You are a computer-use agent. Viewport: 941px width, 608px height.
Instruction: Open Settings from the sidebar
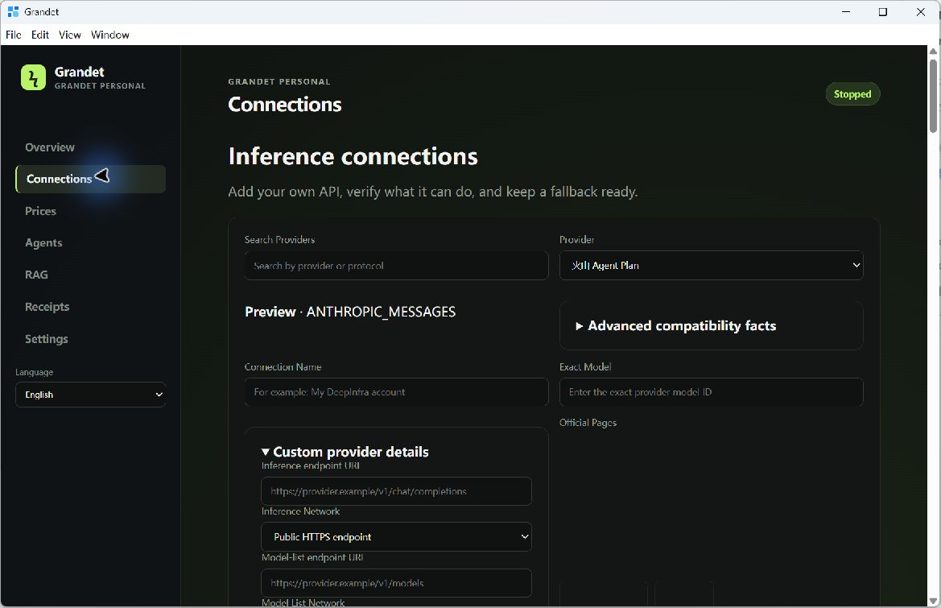point(46,339)
